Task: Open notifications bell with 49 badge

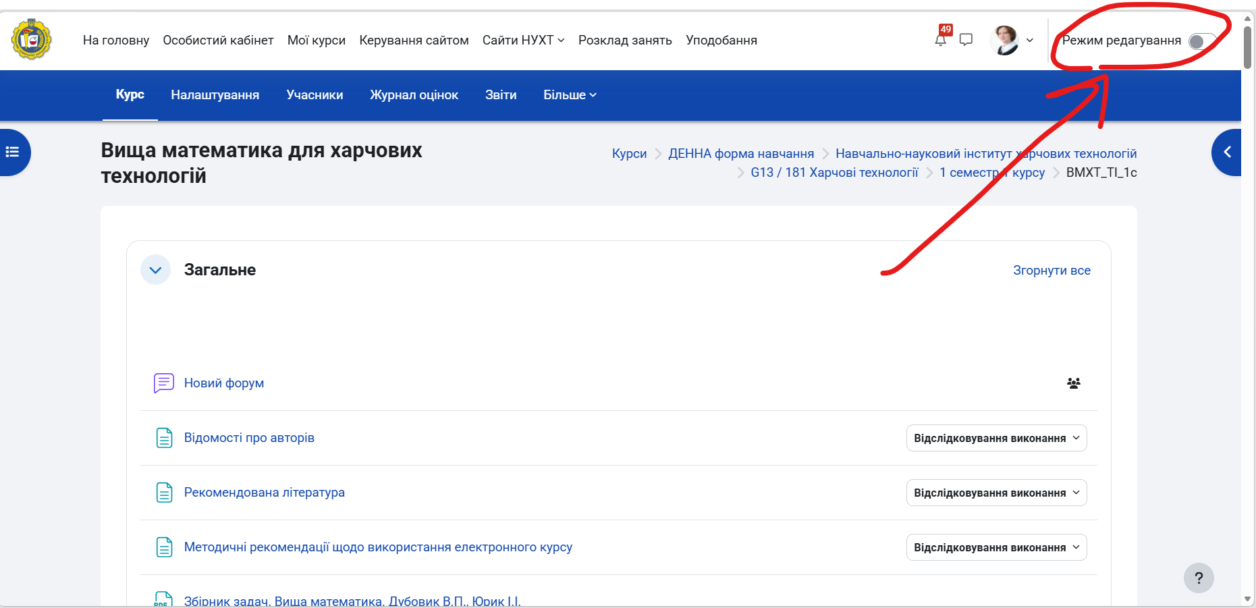Action: pyautogui.click(x=941, y=39)
